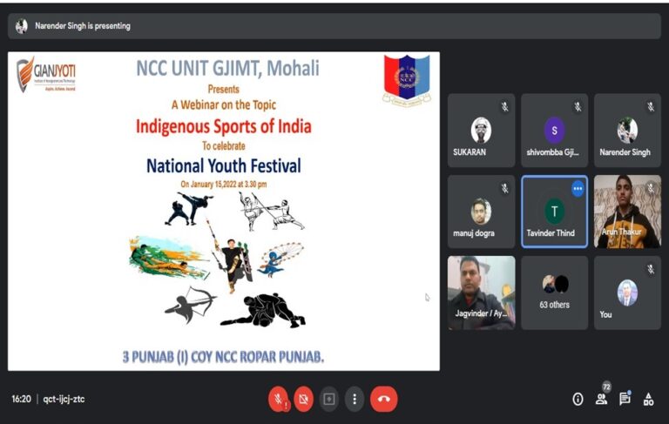
Task: Select the shivombba participant tile
Action: [554, 131]
